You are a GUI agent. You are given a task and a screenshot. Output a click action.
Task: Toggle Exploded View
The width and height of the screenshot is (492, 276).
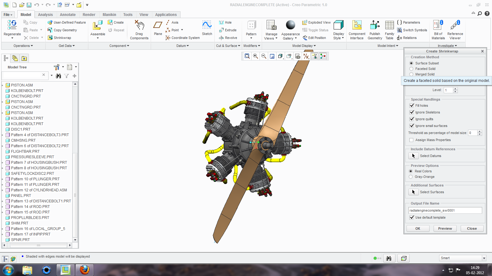tap(316, 22)
